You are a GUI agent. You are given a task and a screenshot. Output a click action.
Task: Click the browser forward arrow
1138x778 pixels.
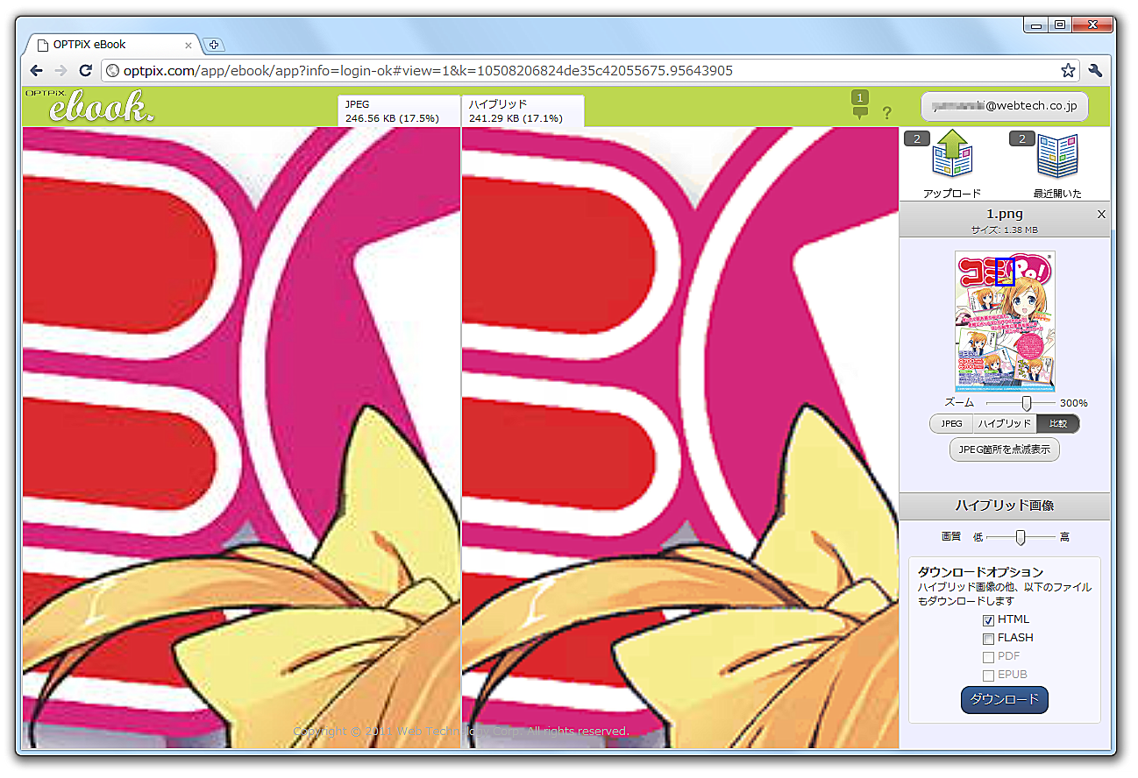pos(60,70)
